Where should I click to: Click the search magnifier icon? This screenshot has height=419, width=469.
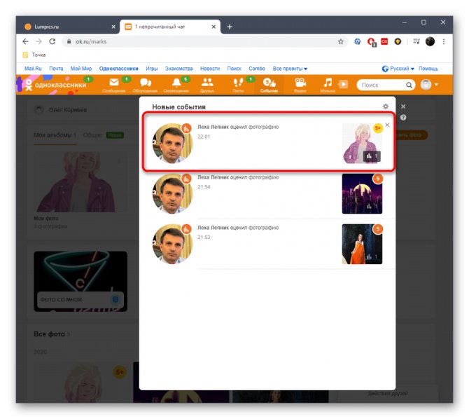tap(409, 85)
